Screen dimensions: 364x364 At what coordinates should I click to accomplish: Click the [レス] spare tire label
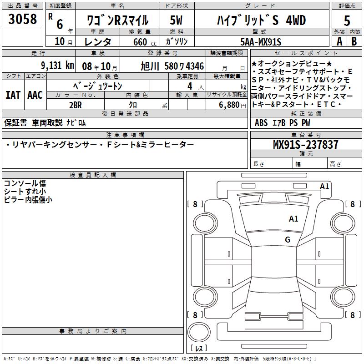point(199,348)
